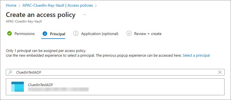The height and width of the screenshot is (100, 231).
Task: Click the breadcrumb chevron after Home
Action: coord(19,6)
